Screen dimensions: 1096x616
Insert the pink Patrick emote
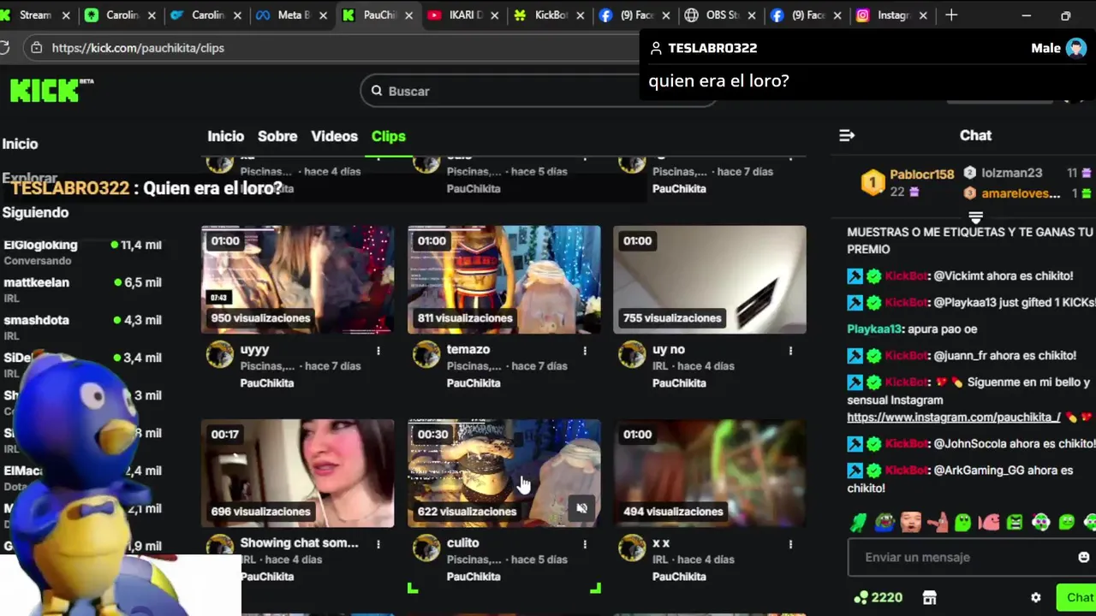937,522
